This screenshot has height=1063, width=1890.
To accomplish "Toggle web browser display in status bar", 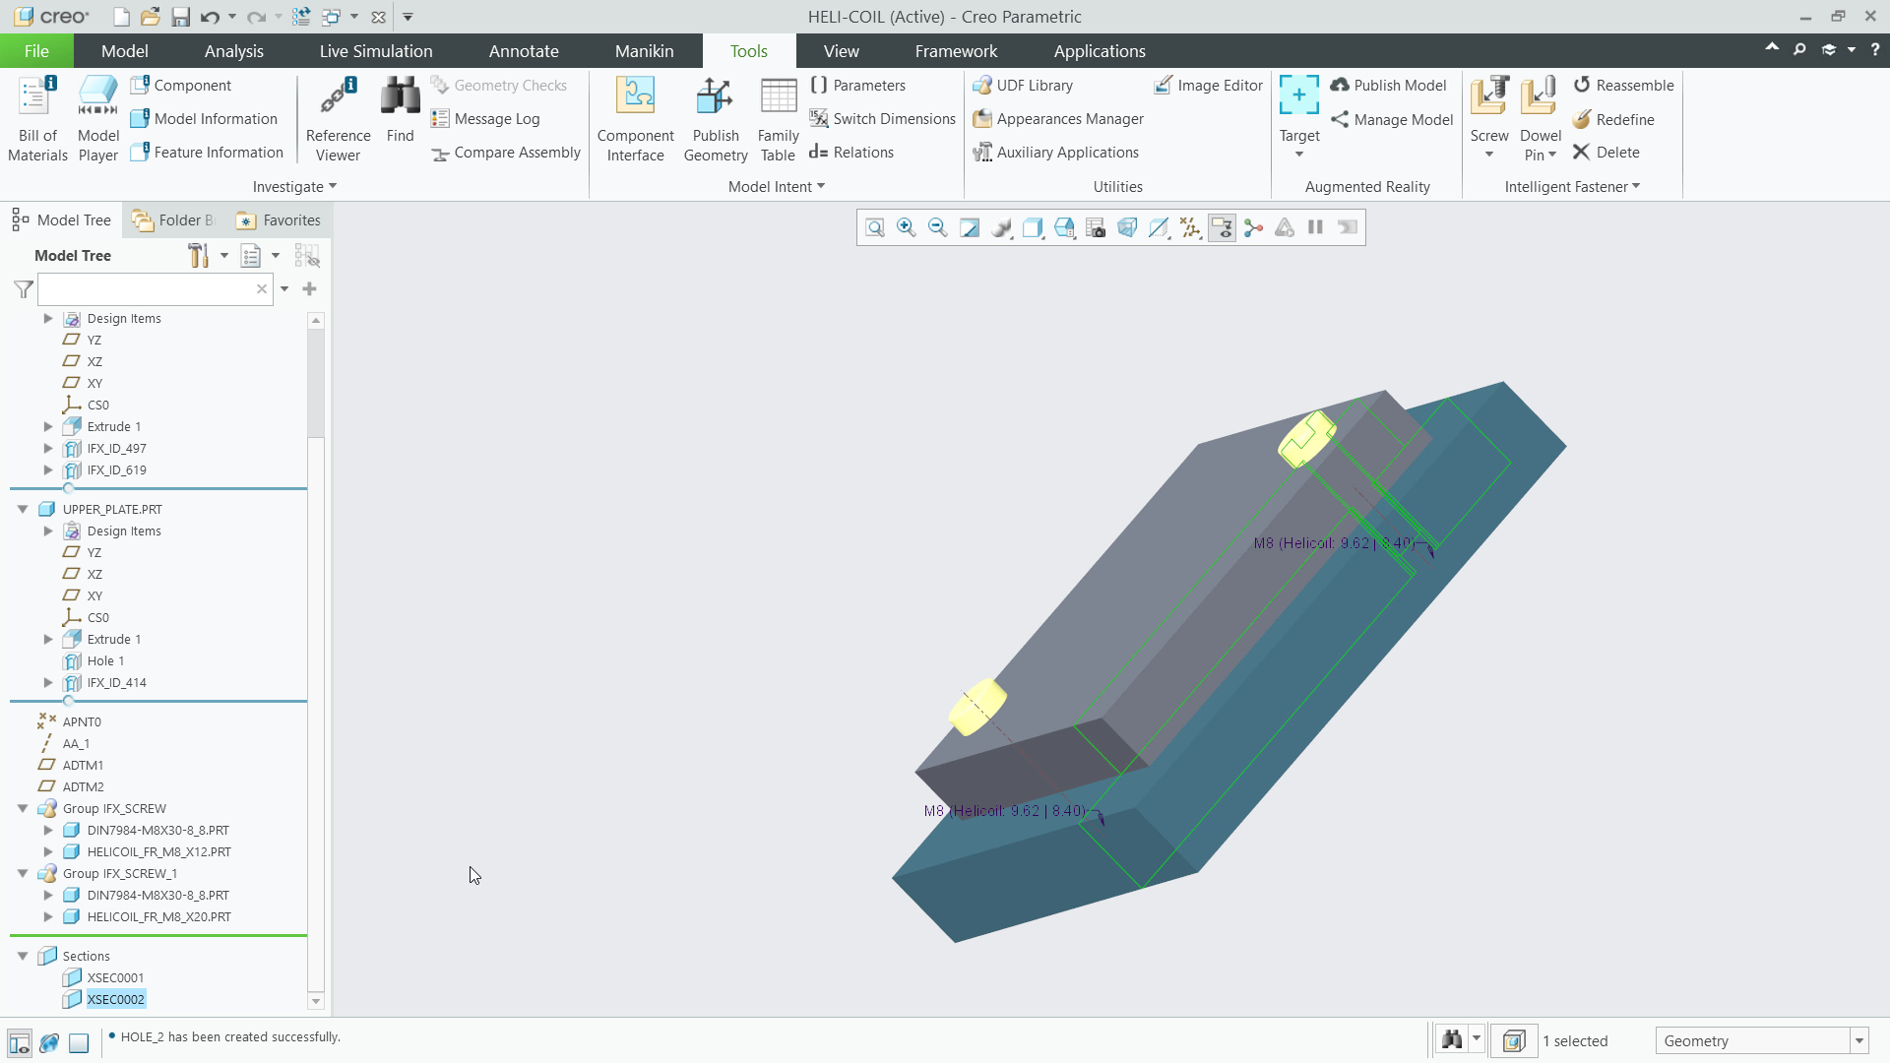I will [49, 1042].
